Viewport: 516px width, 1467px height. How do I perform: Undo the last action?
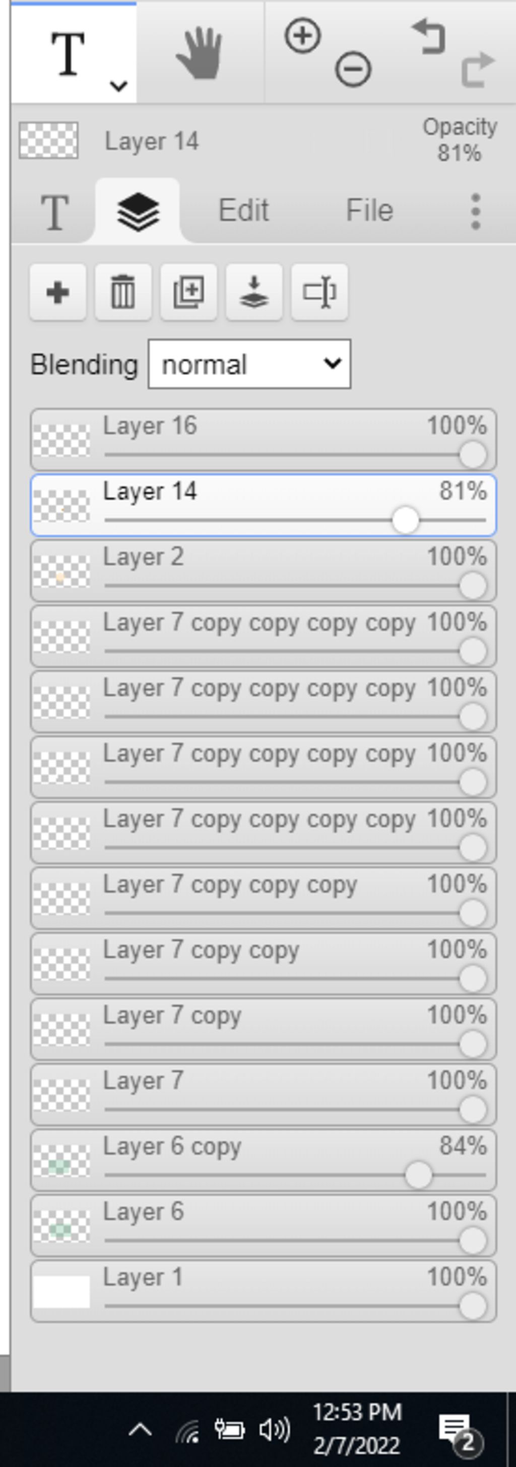(428, 36)
